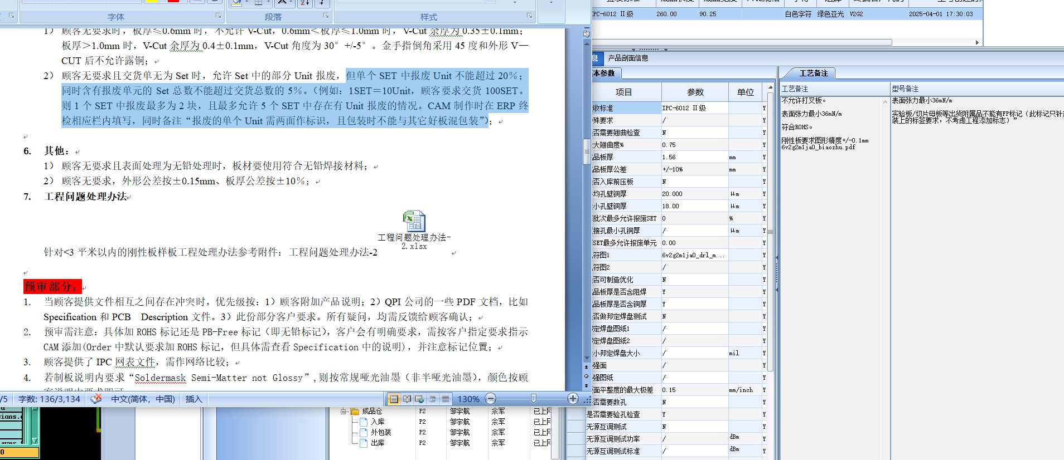Click the yellow highlight color swatch

point(151,2)
